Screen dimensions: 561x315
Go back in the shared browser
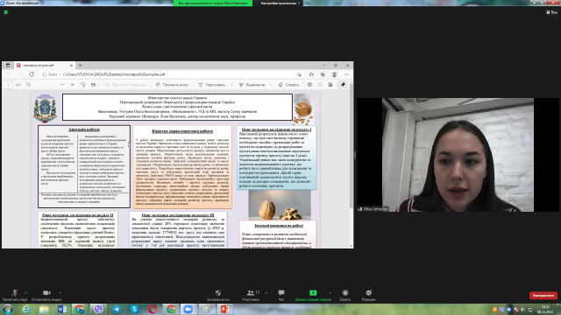coord(9,74)
